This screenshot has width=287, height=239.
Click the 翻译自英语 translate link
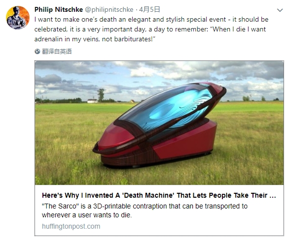point(57,52)
